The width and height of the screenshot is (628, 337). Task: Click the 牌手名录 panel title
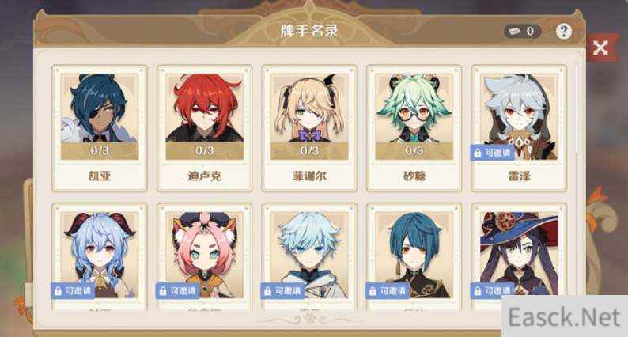308,31
